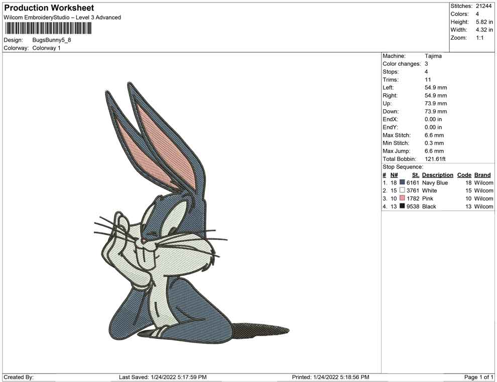Click the stitch count '21244'

pyautogui.click(x=483, y=6)
